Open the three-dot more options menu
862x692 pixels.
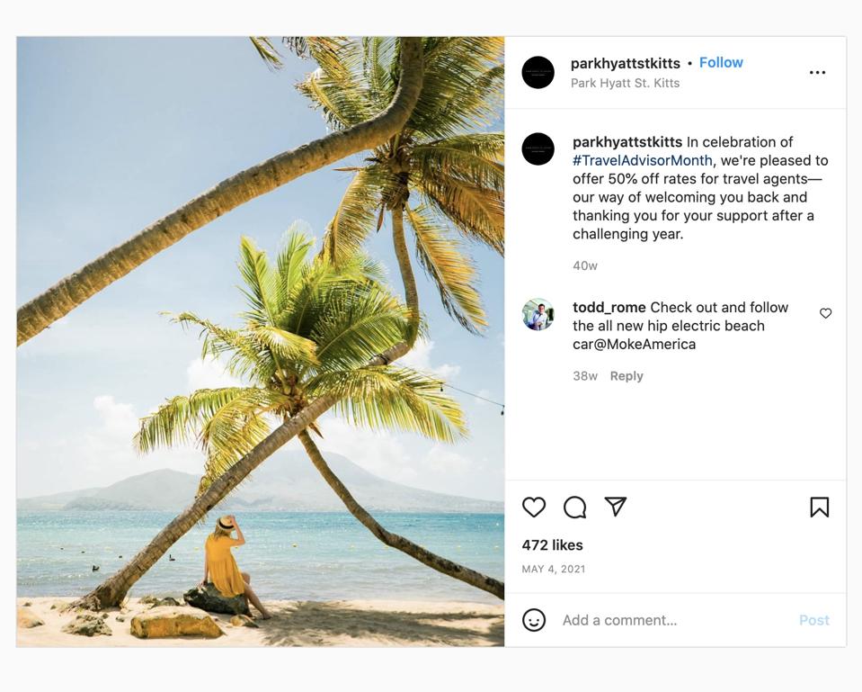(817, 73)
